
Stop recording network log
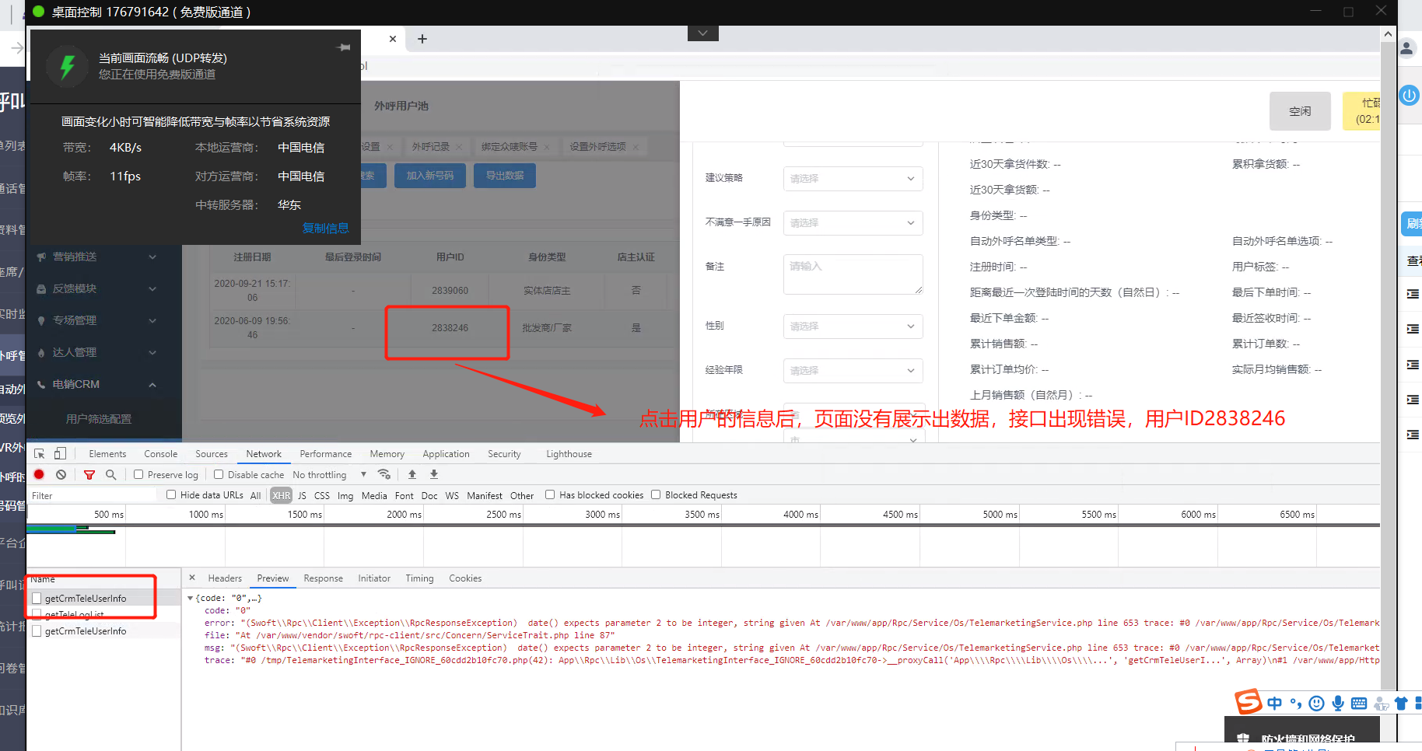click(39, 474)
